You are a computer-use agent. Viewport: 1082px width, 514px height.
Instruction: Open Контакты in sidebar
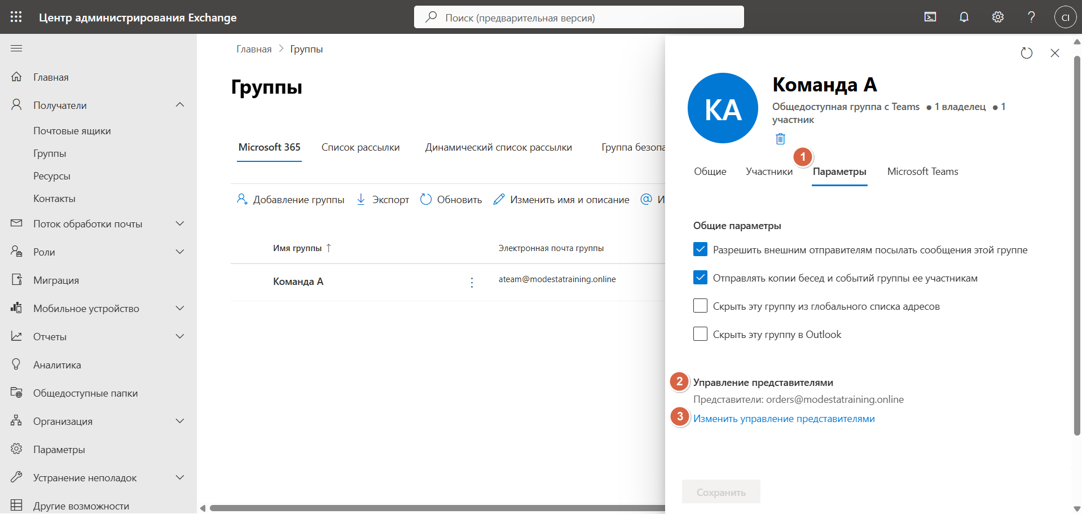click(x=54, y=199)
